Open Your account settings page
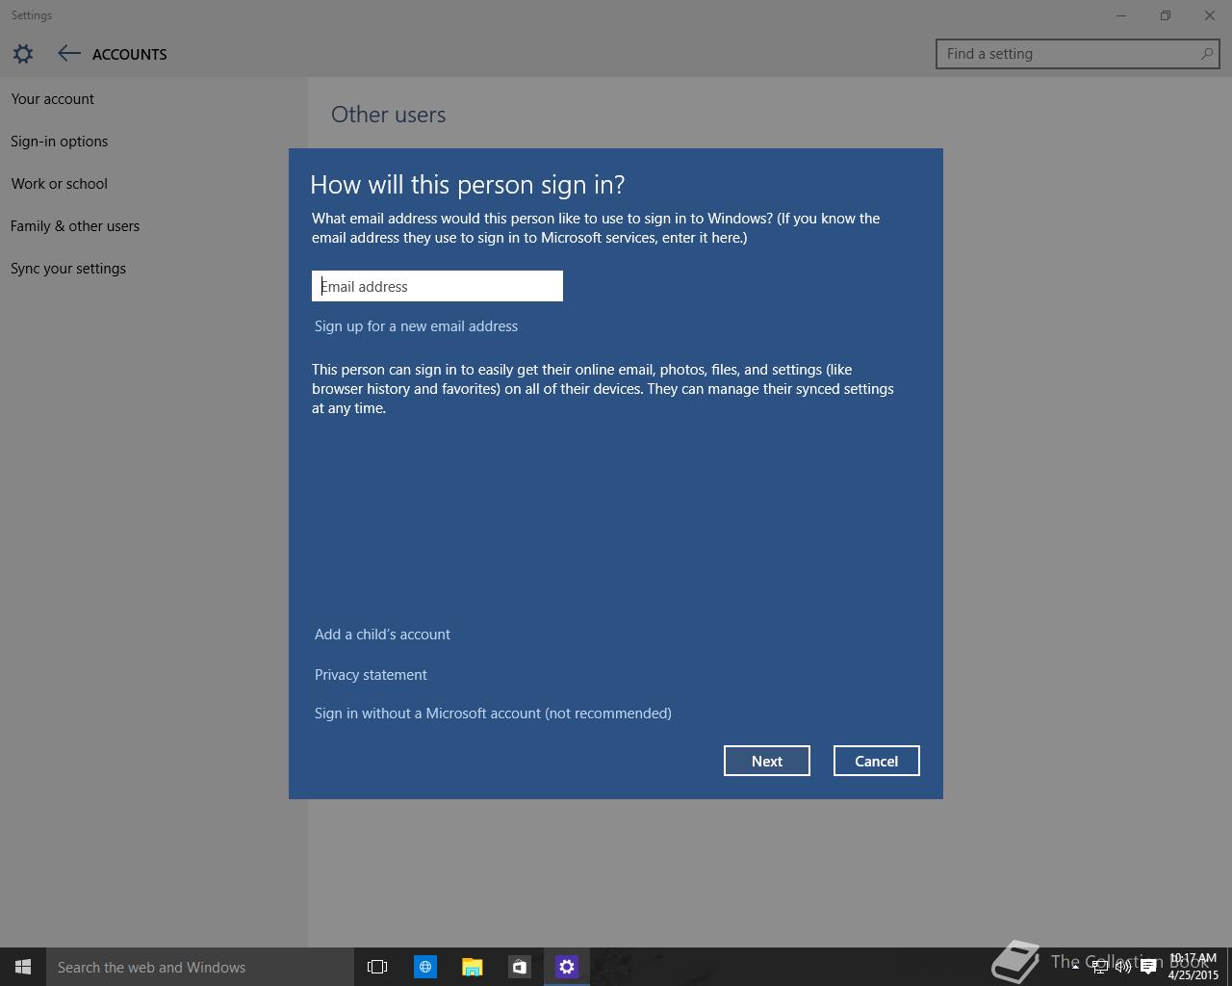The width and height of the screenshot is (1232, 986). [53, 99]
